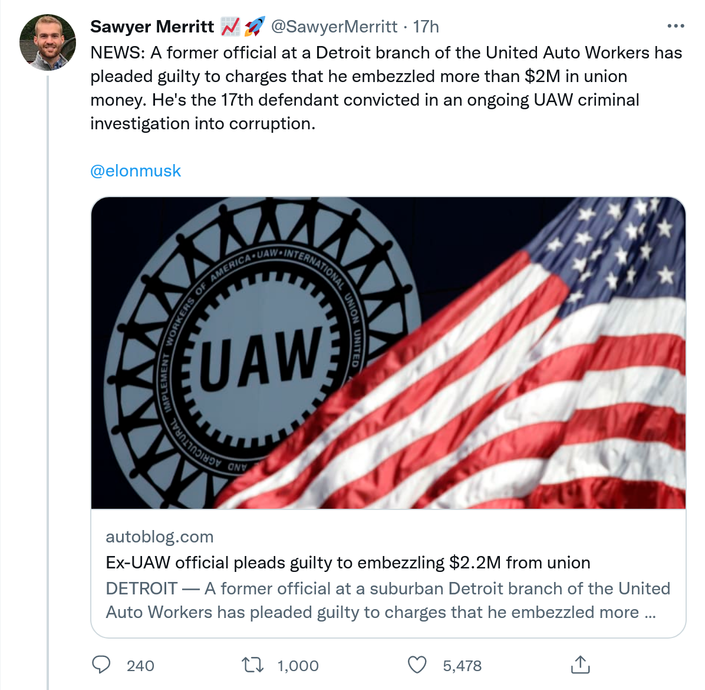Click the retweet arrows icon
705x690 pixels.
(253, 665)
